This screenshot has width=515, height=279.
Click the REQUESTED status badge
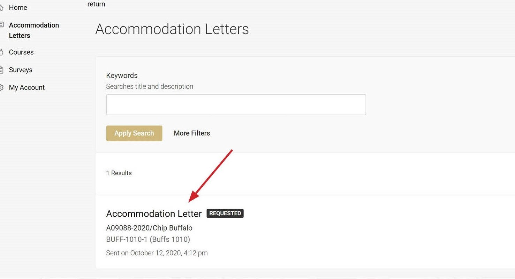[225, 213]
